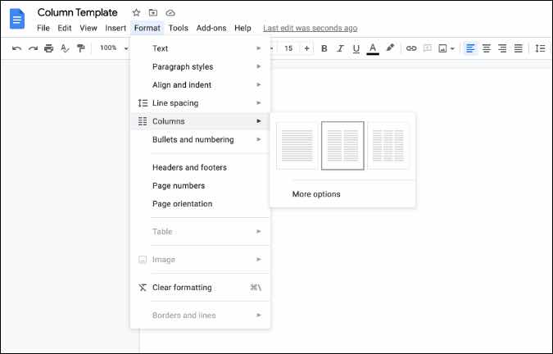Expand the Paragraph styles submenu
The height and width of the screenshot is (354, 553).
click(200, 66)
